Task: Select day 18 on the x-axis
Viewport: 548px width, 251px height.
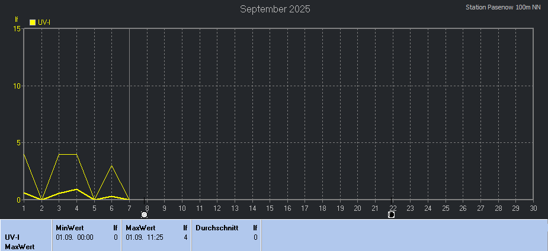Action: [x=322, y=208]
